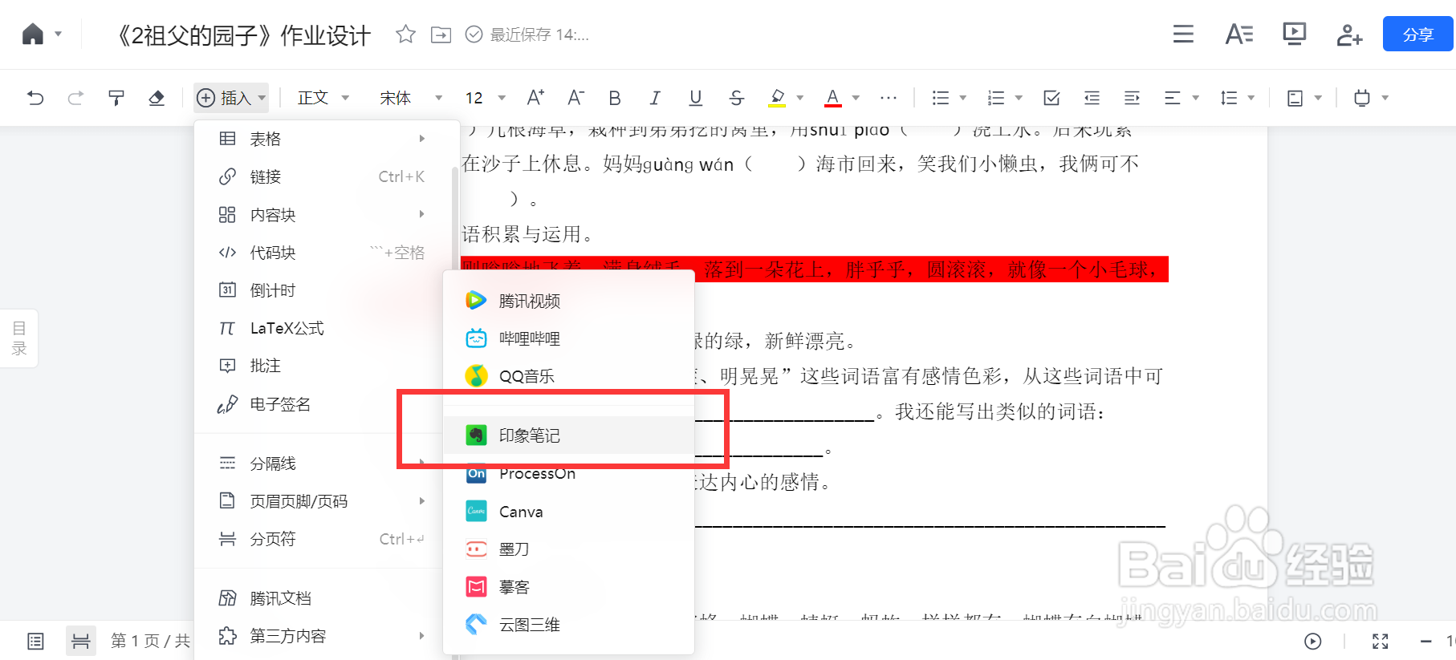Toggle bold formatting
The height and width of the screenshot is (660, 1456).
point(615,98)
